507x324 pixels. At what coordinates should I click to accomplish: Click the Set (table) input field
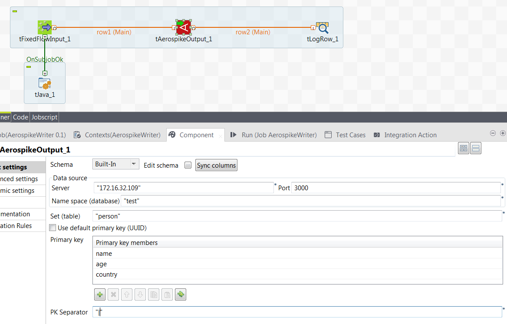click(297, 216)
